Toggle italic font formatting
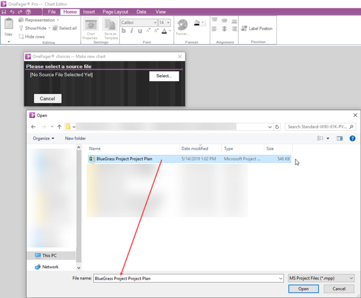The height and width of the screenshot is (298, 361). (132, 30)
